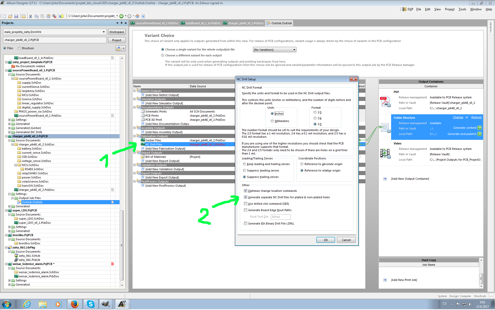
Task: Click the Generate content link
Action: click(x=465, y=128)
